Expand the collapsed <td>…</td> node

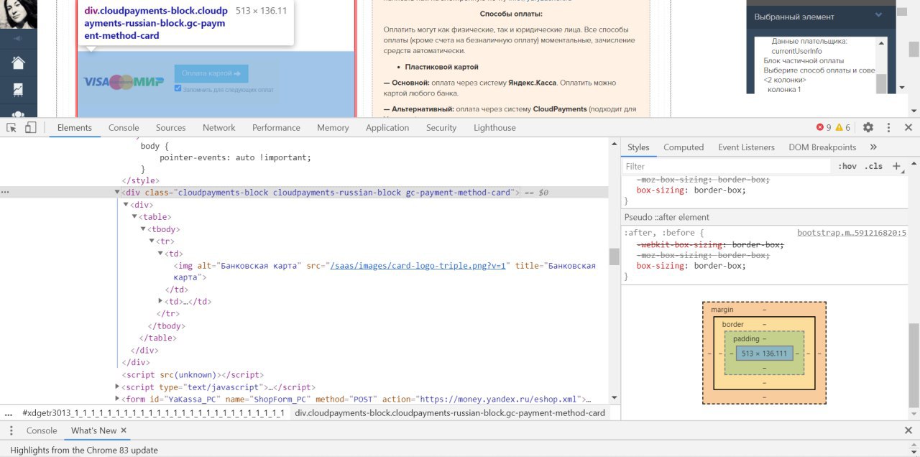[x=160, y=301]
